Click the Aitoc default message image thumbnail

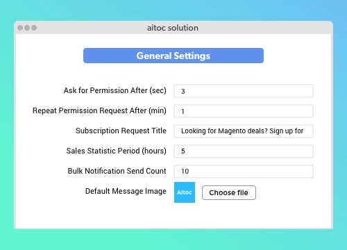click(185, 192)
